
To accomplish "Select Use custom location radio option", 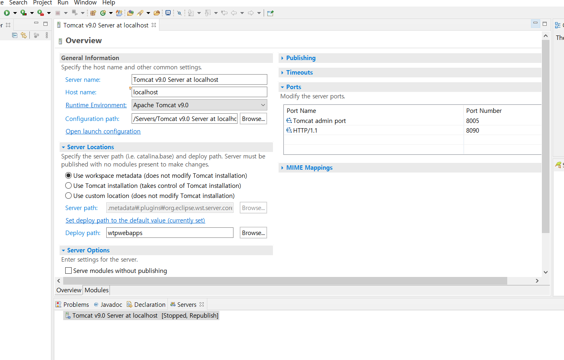I will (68, 196).
